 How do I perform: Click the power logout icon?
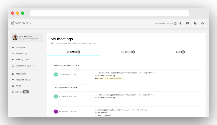click(202, 23)
